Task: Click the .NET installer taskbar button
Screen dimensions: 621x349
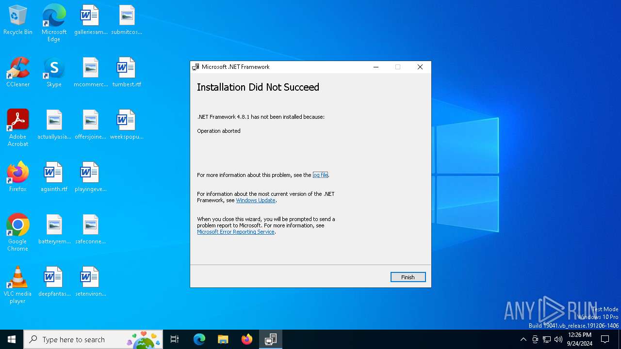Action: pyautogui.click(x=271, y=339)
